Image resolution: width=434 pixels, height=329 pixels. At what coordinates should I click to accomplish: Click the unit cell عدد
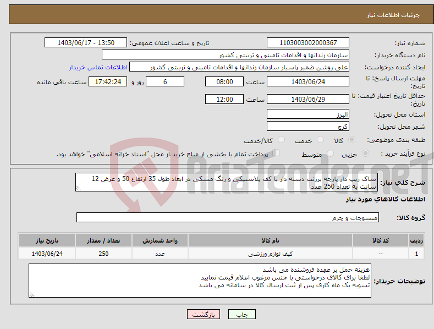[x=160, y=254]
